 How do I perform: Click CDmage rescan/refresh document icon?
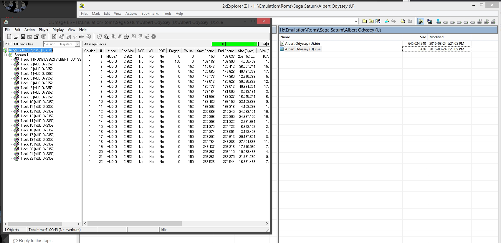[54, 37]
